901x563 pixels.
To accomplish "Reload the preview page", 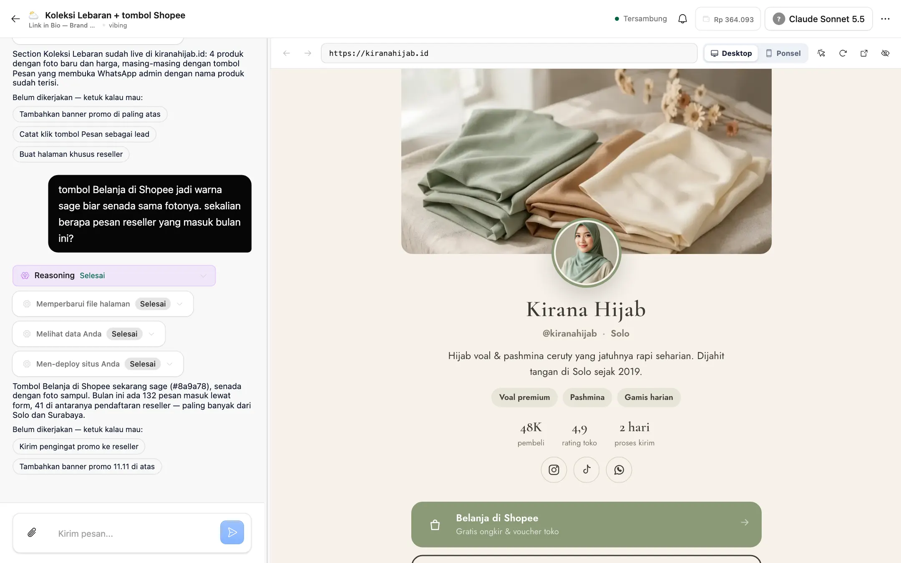I will pos(843,53).
